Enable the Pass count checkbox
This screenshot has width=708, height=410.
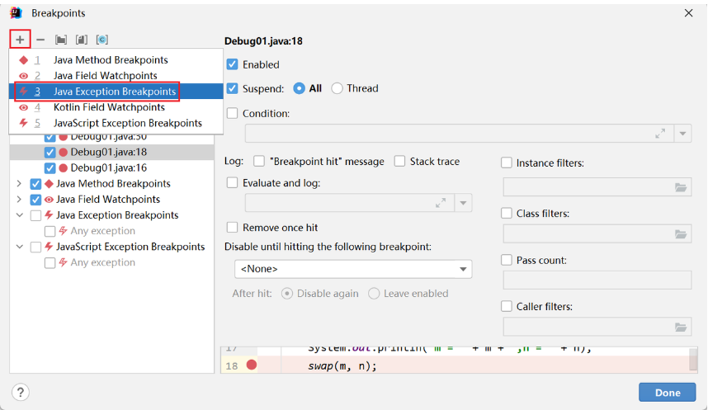507,260
